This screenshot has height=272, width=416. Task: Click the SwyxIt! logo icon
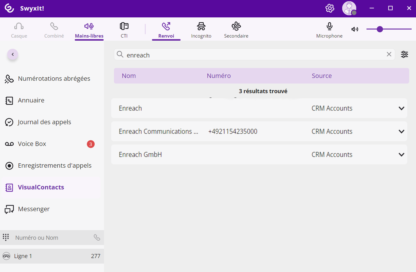(x=9, y=8)
